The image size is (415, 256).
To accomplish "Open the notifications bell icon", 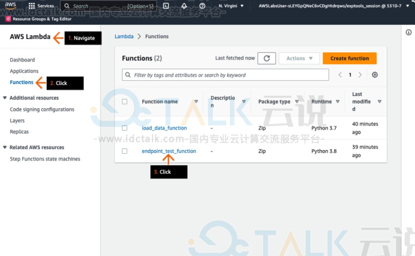I will point(184,6).
